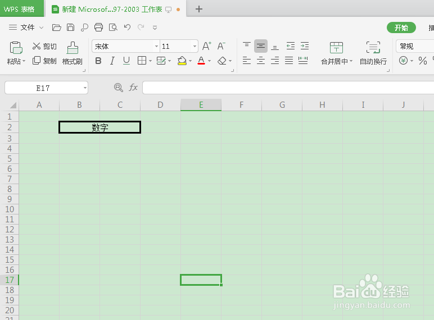Apply red font color
Screen dimensions: 434x320
coord(201,61)
